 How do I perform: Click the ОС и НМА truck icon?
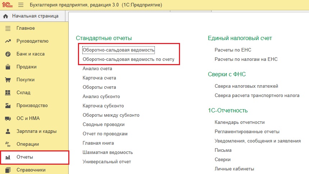pos(8,119)
